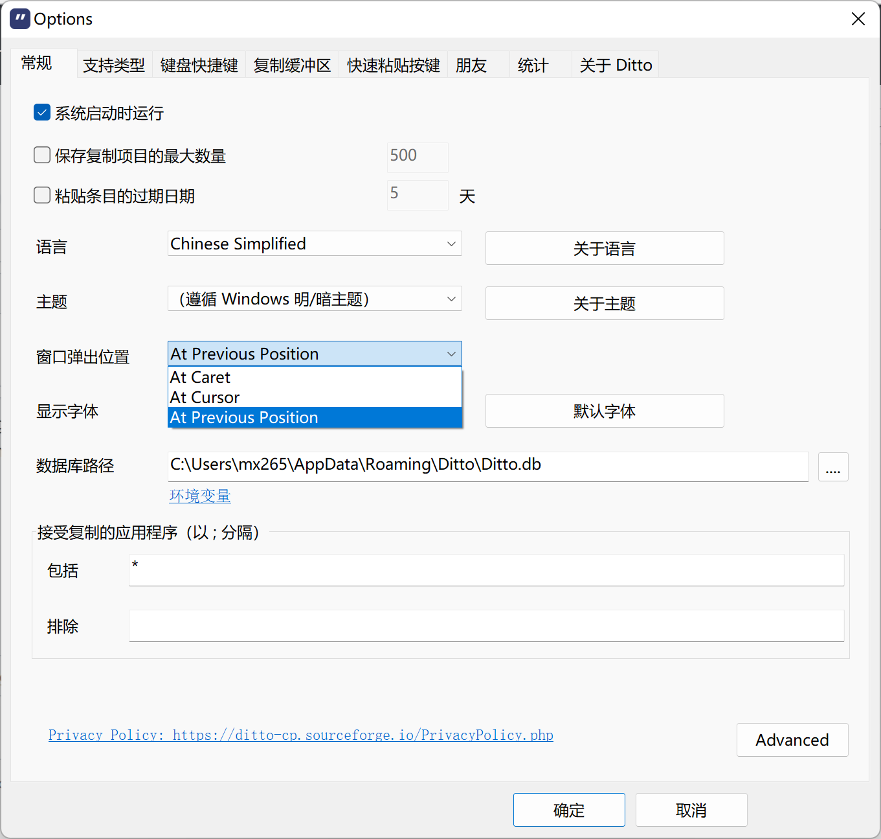The height and width of the screenshot is (839, 881).
Task: Open the Chinese Simplified language dropdown
Action: pyautogui.click(x=315, y=244)
